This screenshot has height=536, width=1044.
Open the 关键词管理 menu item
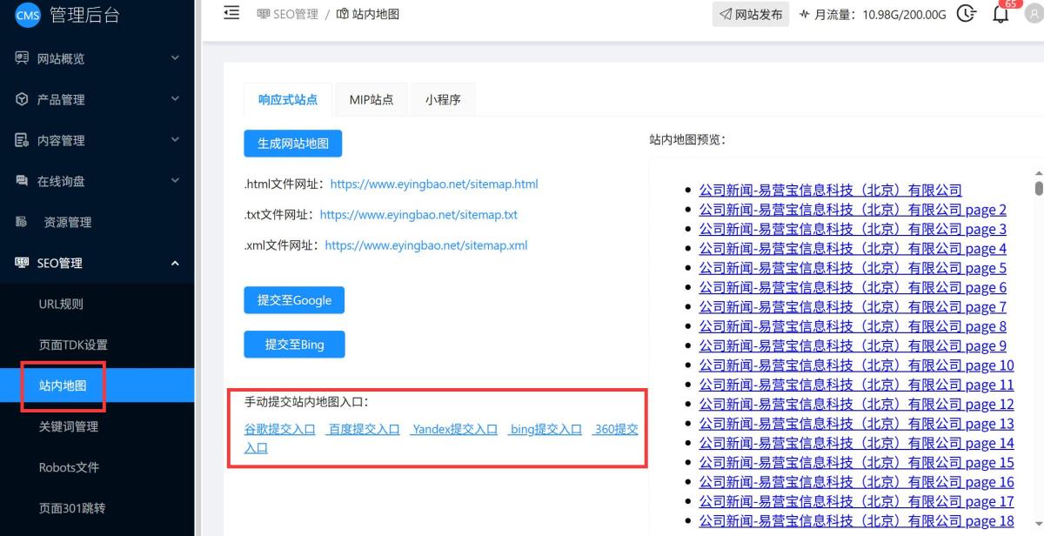pyautogui.click(x=69, y=426)
